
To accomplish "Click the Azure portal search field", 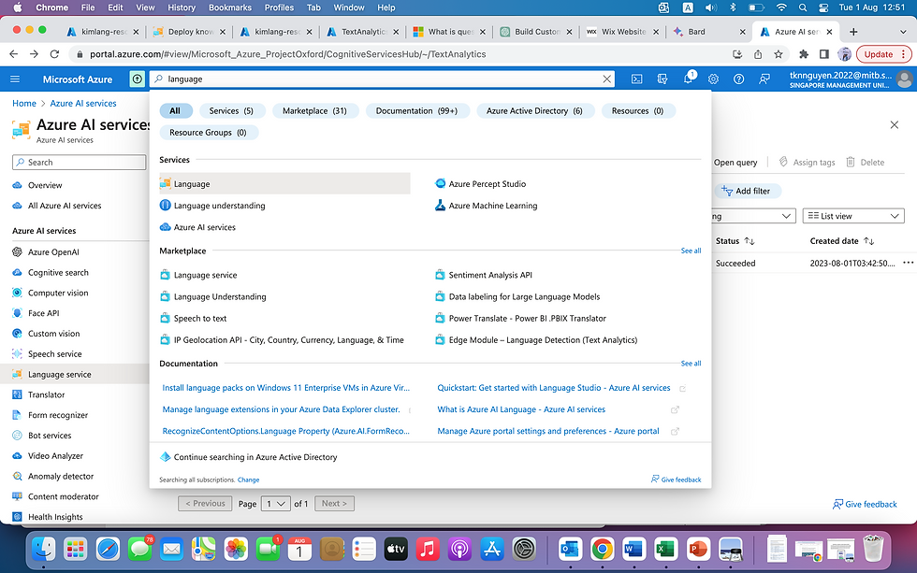I will point(382,79).
